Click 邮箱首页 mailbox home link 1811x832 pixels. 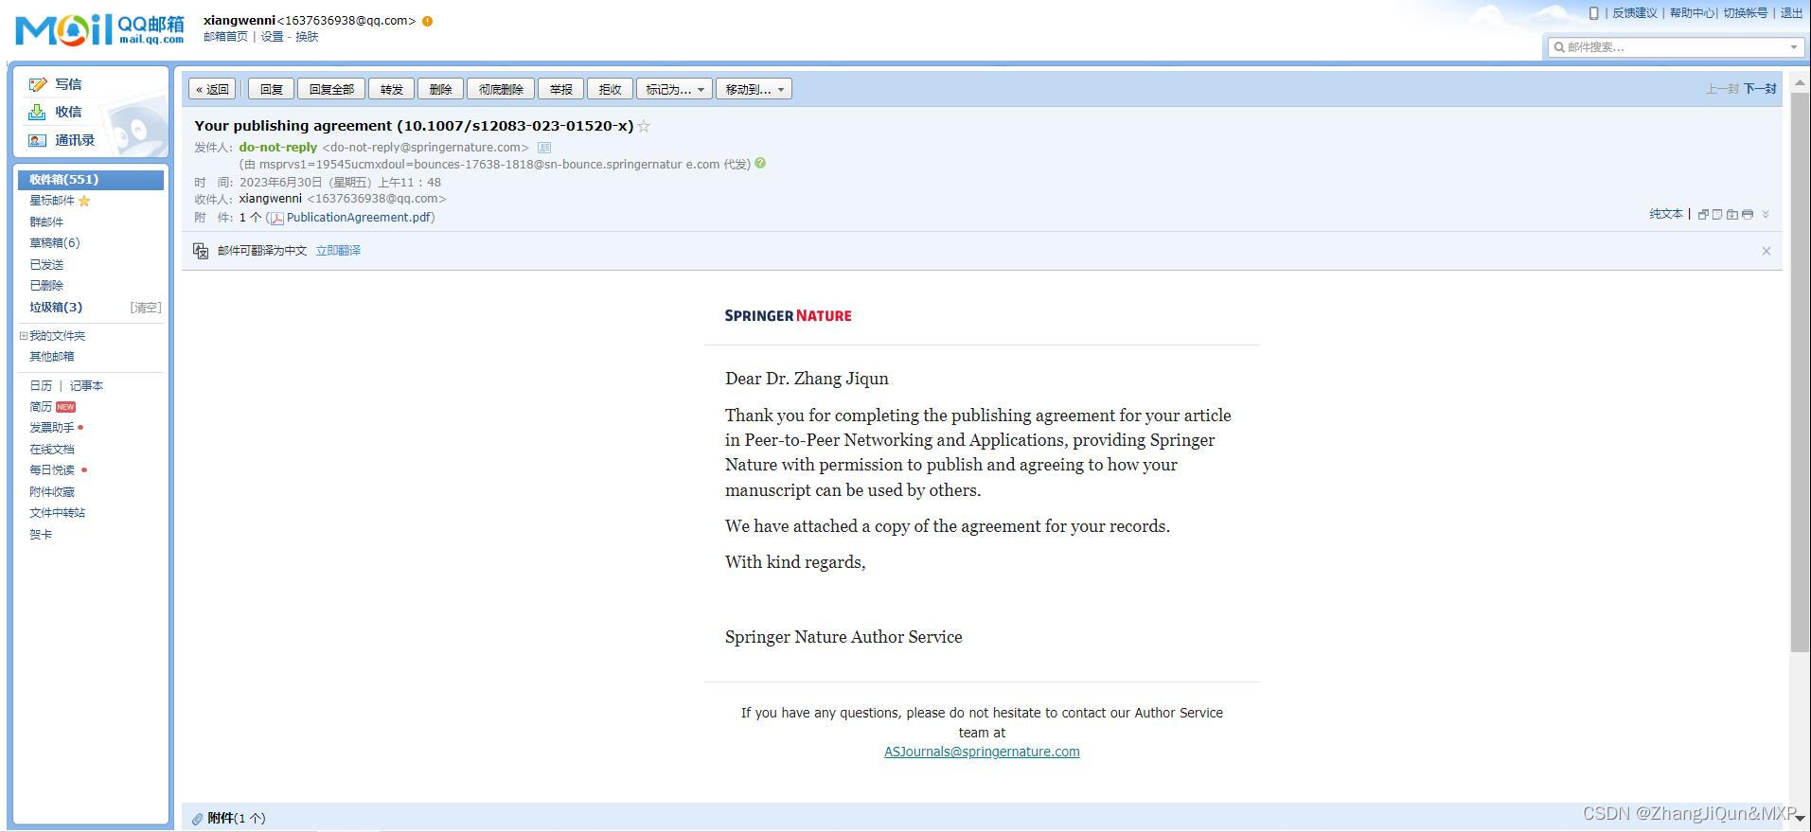point(225,37)
